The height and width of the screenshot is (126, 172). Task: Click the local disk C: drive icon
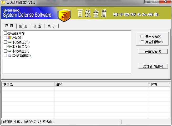pyautogui.click(x=10, y=42)
